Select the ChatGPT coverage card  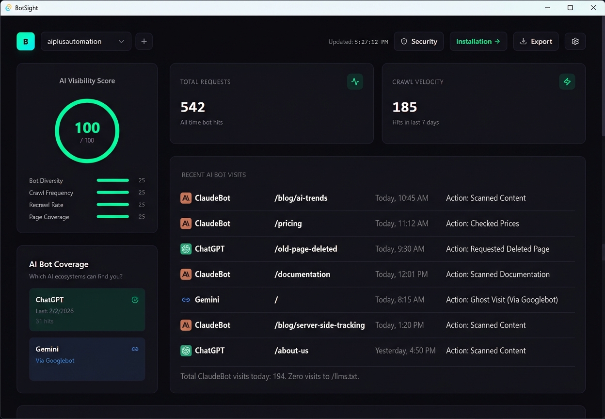[87, 309]
